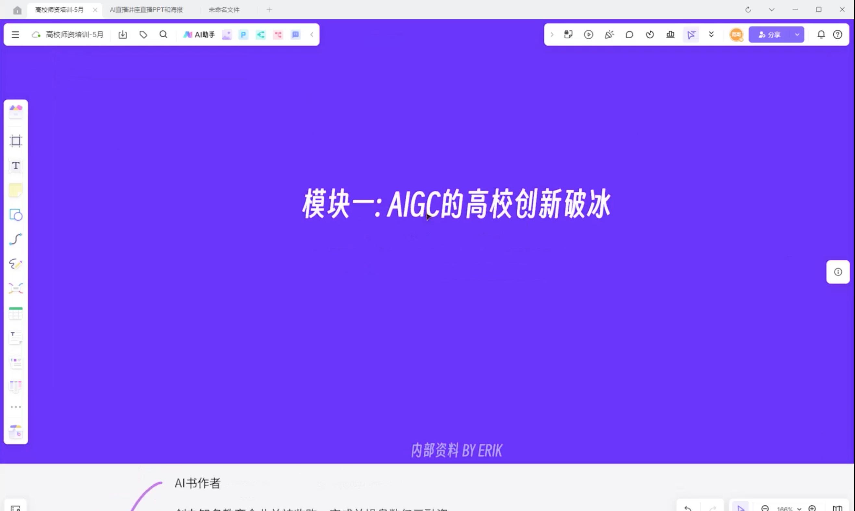Screen dimensions: 855x511
Task: Pick the yellow sticky note tool
Action: pos(16,190)
